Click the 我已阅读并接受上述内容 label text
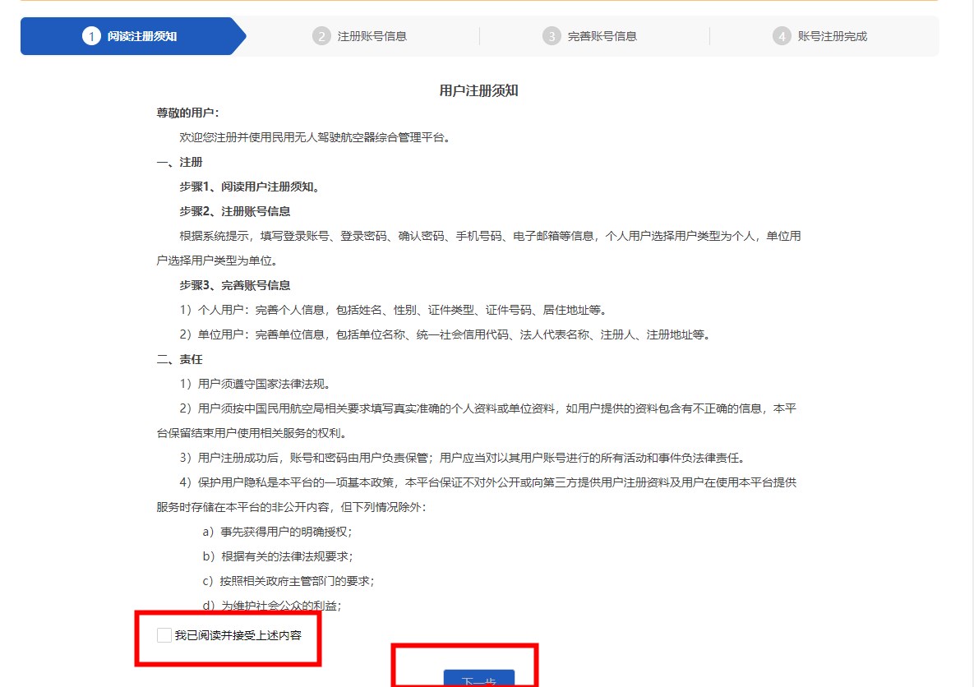Image resolution: width=974 pixels, height=687 pixels. pyautogui.click(x=238, y=635)
